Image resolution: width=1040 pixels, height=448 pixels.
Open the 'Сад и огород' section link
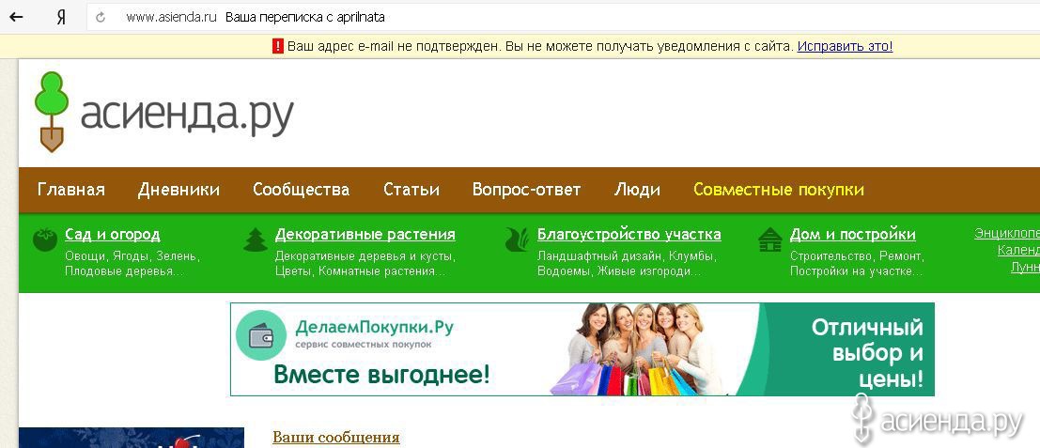click(x=113, y=235)
